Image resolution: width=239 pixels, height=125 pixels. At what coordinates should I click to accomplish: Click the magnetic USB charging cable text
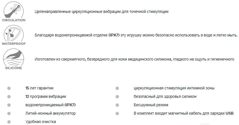(x=184, y=114)
